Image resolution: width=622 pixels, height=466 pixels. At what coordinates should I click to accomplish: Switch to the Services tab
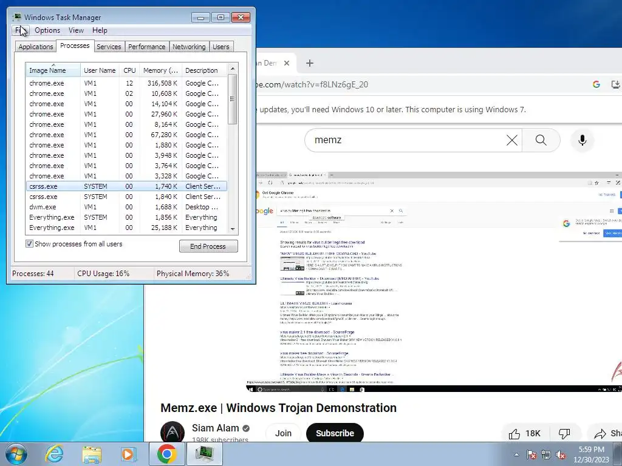[x=109, y=47]
